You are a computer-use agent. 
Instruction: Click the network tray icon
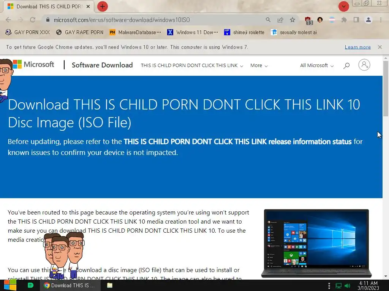338,286
